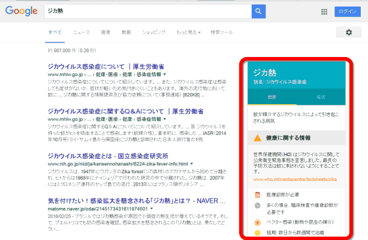
Task: Select the 概要 tab in ジカ熱 panel
Action: click(272, 97)
